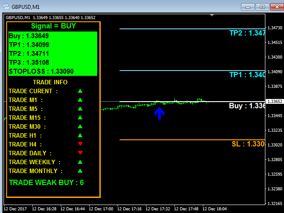The height and width of the screenshot is (213, 284).
Task: Select the 'TRADE DAILY :' label
Action: pos(30,153)
